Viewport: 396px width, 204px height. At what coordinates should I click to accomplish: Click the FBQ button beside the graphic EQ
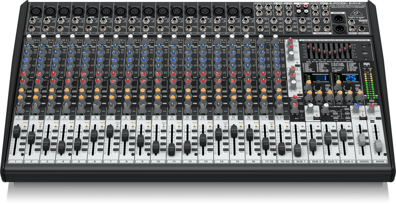click(364, 45)
